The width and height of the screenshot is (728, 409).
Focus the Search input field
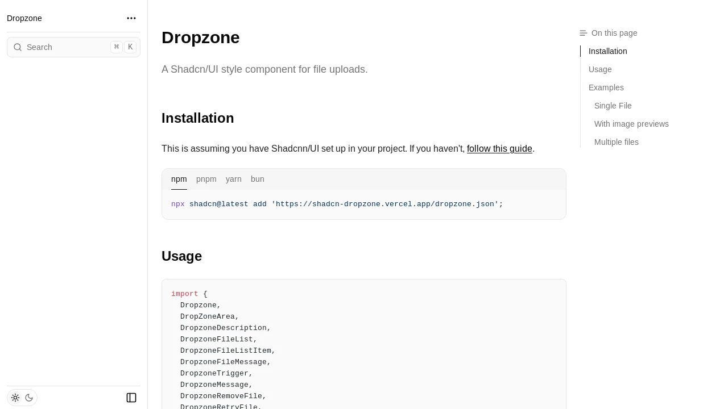pos(73,47)
